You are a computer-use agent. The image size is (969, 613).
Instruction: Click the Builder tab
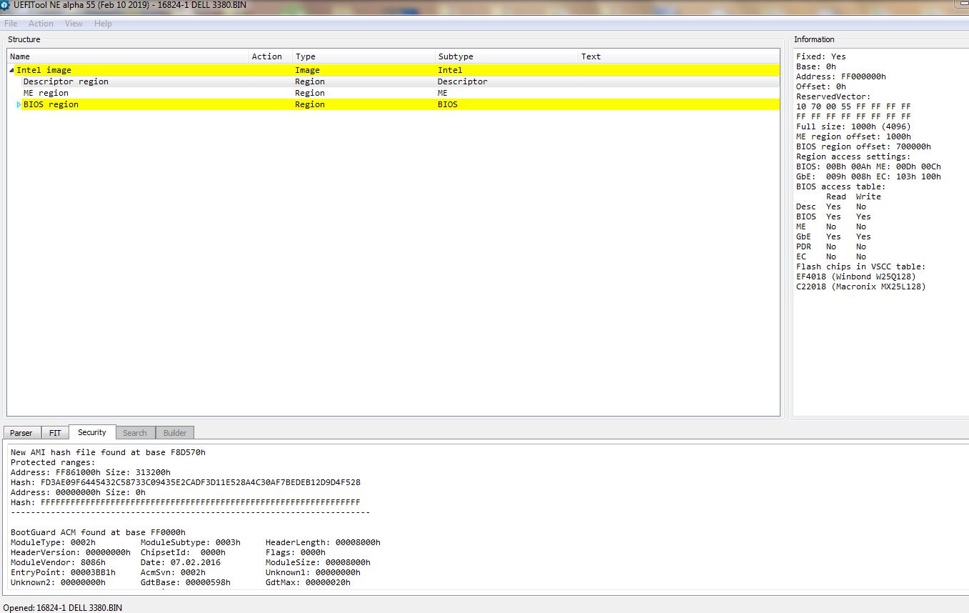[x=175, y=433]
